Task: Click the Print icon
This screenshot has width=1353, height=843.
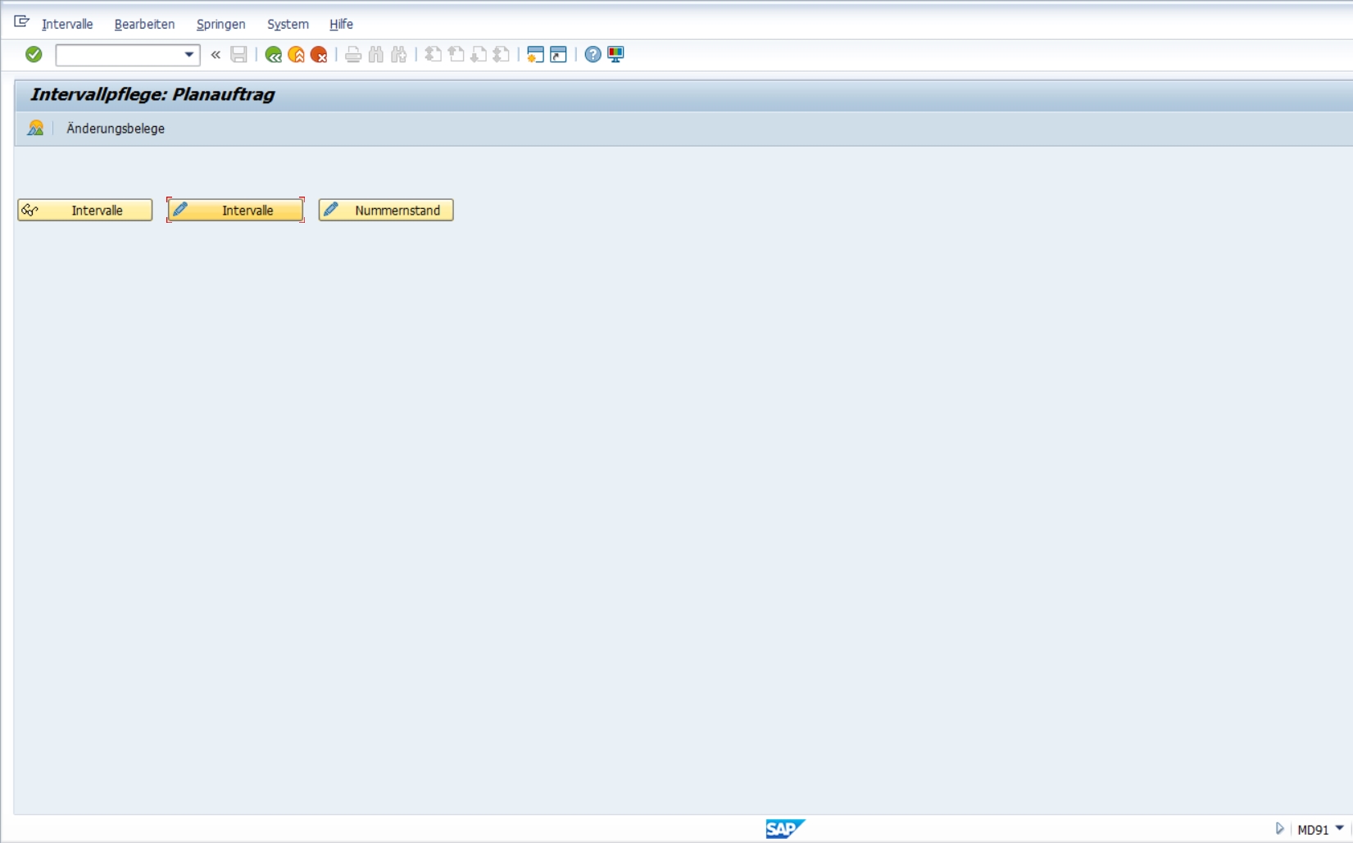Action: coord(353,55)
